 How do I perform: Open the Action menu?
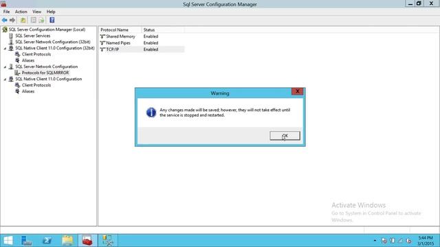pyautogui.click(x=21, y=12)
